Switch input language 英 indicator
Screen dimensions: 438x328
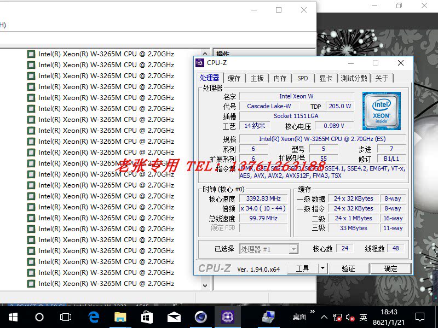[x=363, y=317]
